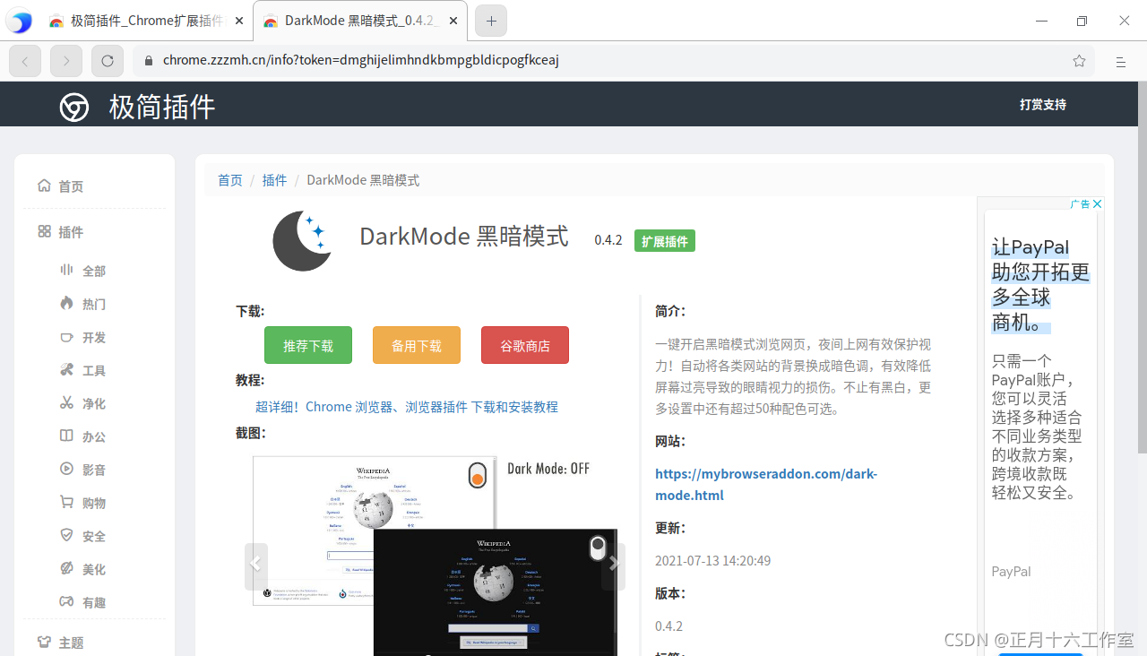1147x656 pixels.
Task: Click the shield icon beside 安全
Action: point(66,535)
